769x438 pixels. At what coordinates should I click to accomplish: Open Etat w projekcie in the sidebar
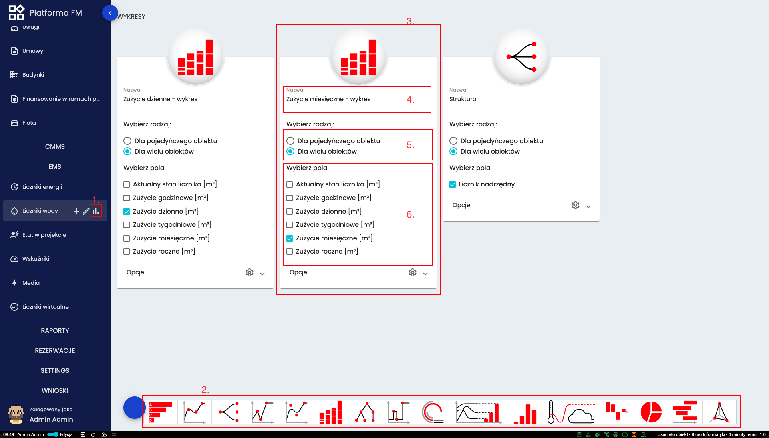[55, 235]
